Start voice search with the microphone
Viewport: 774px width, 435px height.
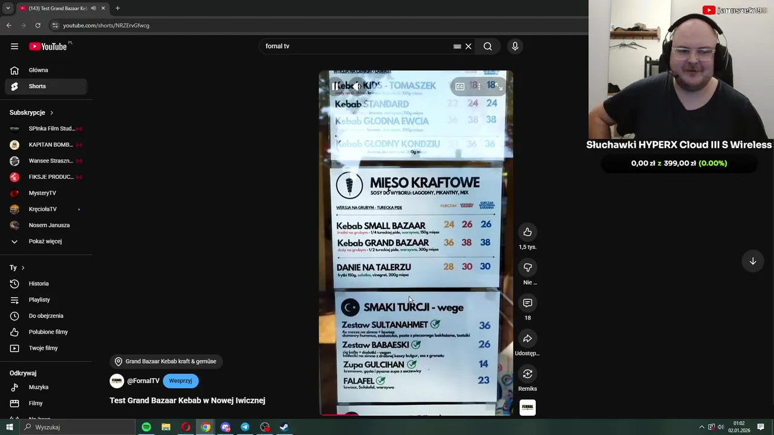[x=515, y=47]
